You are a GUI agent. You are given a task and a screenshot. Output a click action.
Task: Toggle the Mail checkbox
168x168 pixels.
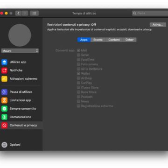pyautogui.click(x=78, y=50)
